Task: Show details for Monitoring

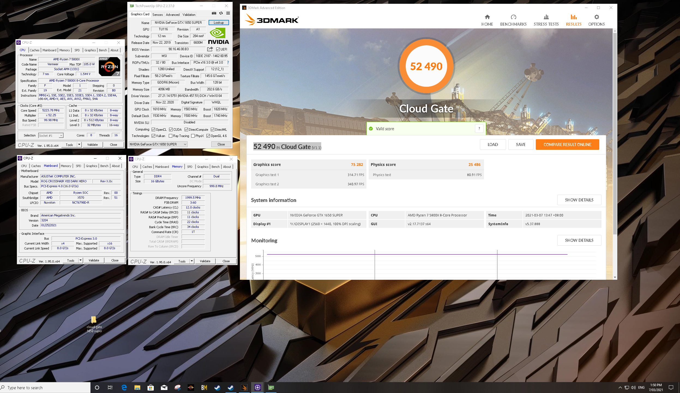Action: click(x=579, y=240)
